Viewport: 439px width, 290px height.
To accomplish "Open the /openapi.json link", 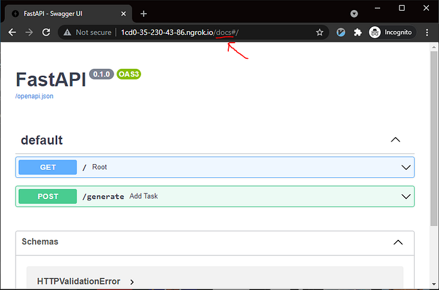I will [x=34, y=96].
